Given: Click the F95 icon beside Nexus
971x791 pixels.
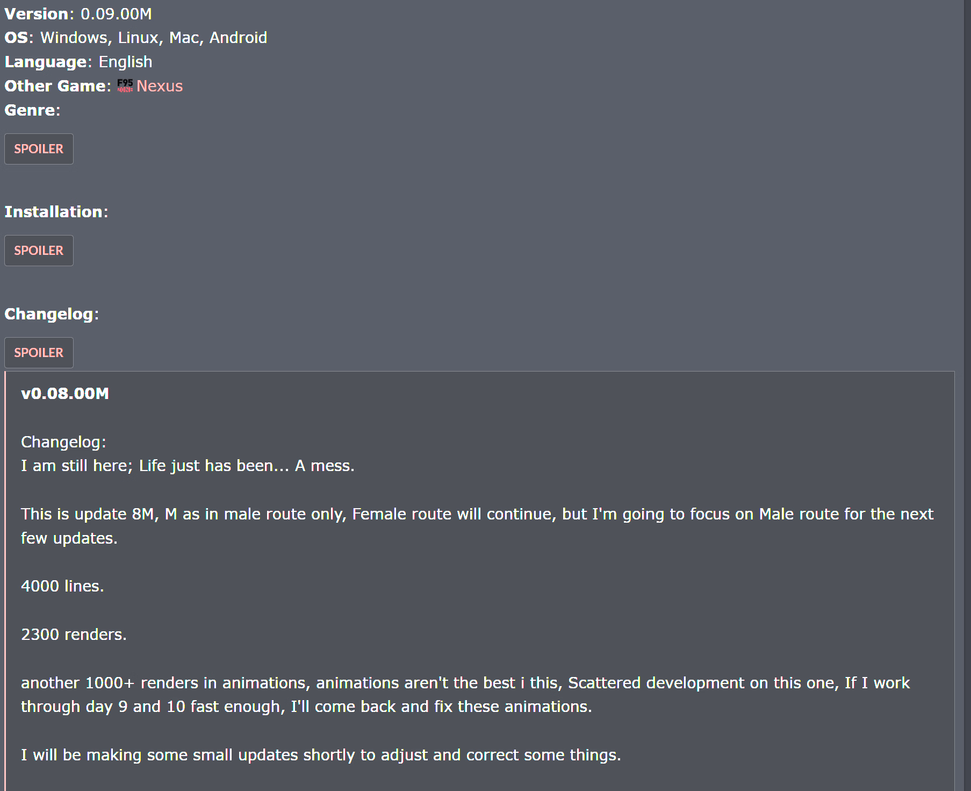Looking at the screenshot, I should [125, 86].
